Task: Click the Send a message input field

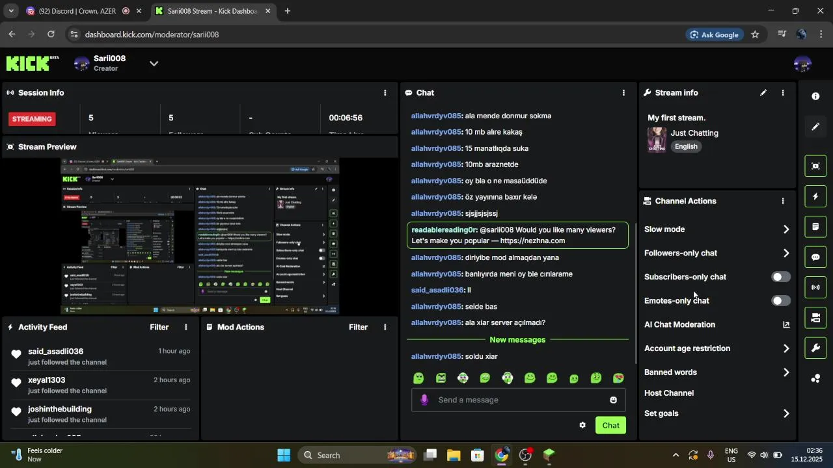Action: click(x=519, y=400)
